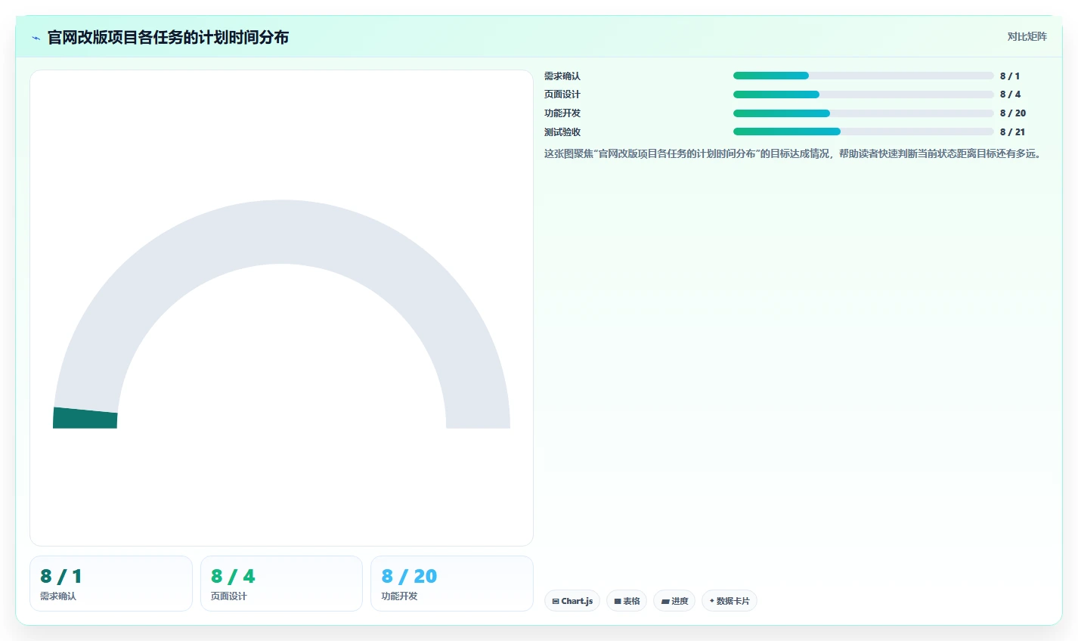Select the 页面设计 data card
Image resolution: width=1078 pixels, height=641 pixels.
pos(281,584)
